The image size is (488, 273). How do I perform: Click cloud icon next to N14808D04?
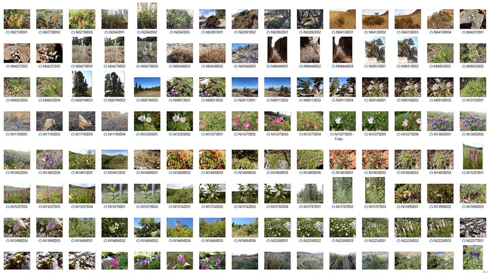236,173
